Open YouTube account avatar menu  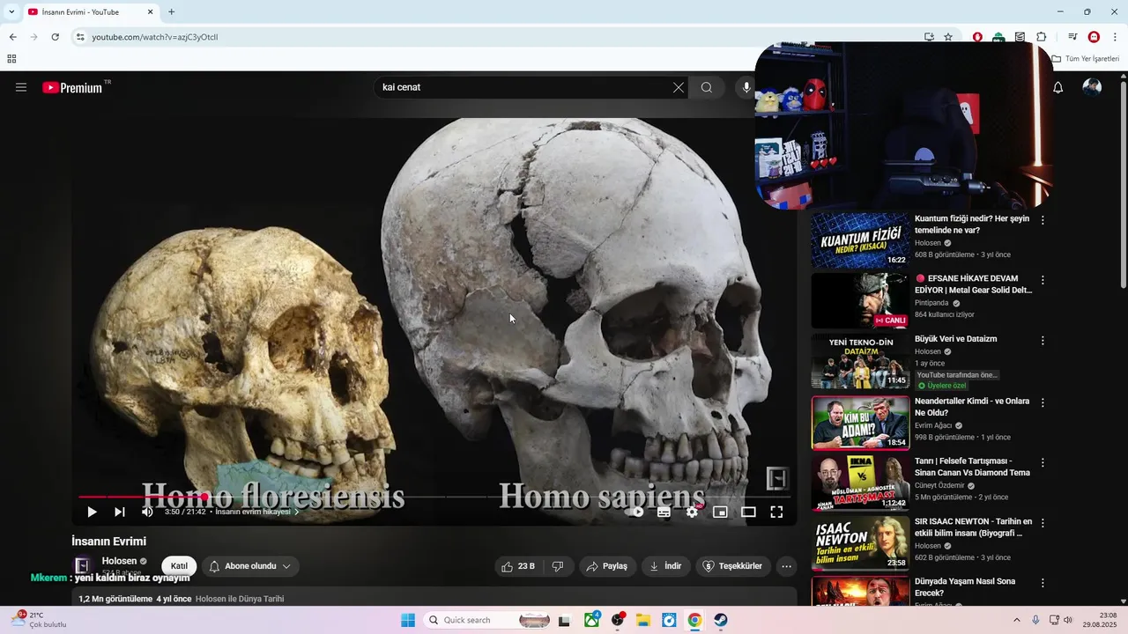(x=1092, y=87)
